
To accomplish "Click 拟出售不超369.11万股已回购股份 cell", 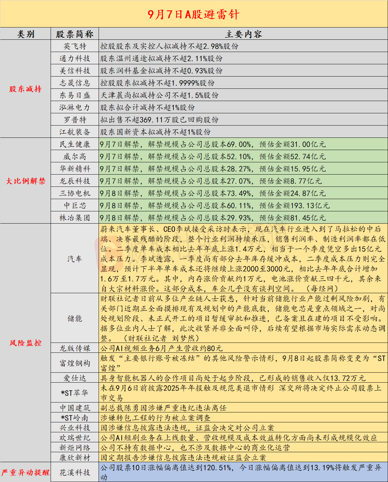I will (x=243, y=120).
